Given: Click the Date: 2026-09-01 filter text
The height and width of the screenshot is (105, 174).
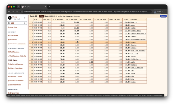Looking at the screenshot, I should (55, 16).
